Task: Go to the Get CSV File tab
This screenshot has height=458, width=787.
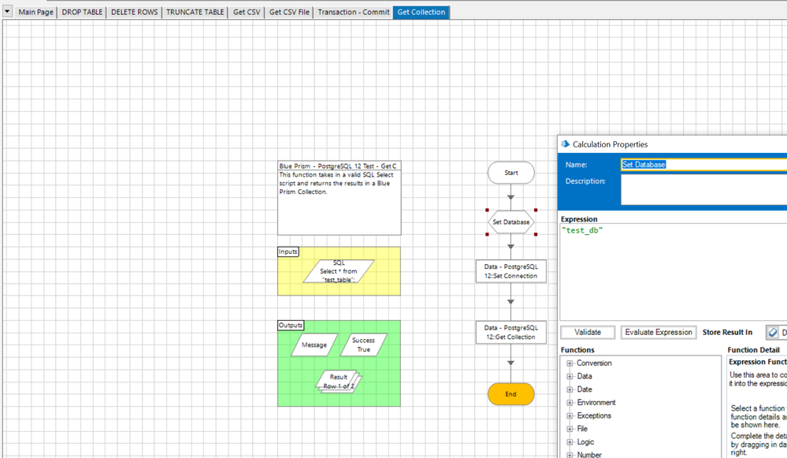Action: pos(289,12)
